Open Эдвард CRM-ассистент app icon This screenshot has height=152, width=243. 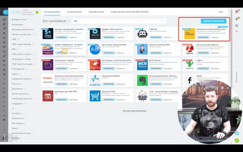tap(95, 34)
